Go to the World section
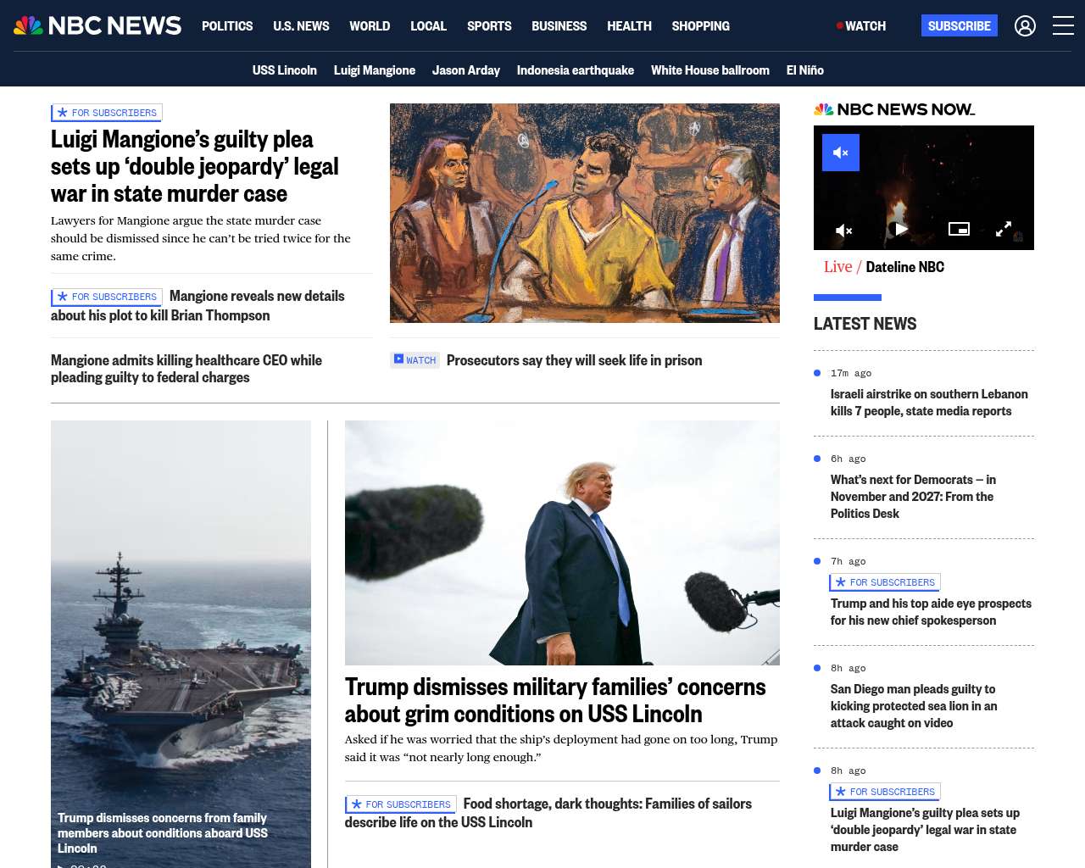Viewport: 1085px width, 868px height. tap(370, 26)
